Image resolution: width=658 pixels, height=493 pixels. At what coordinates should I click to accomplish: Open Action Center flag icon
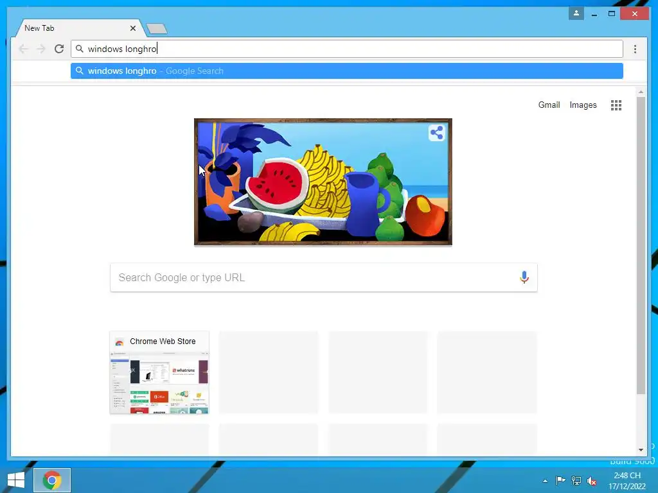coord(560,480)
